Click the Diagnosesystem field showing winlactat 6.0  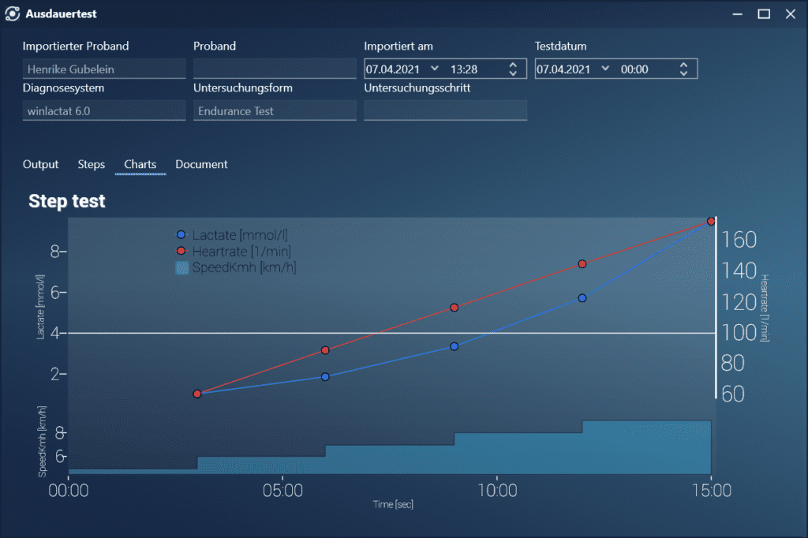coord(104,110)
